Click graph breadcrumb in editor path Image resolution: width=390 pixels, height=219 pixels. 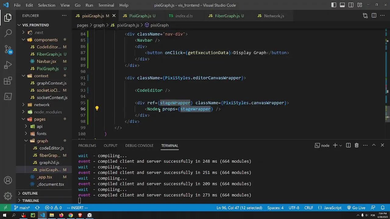(x=99, y=25)
